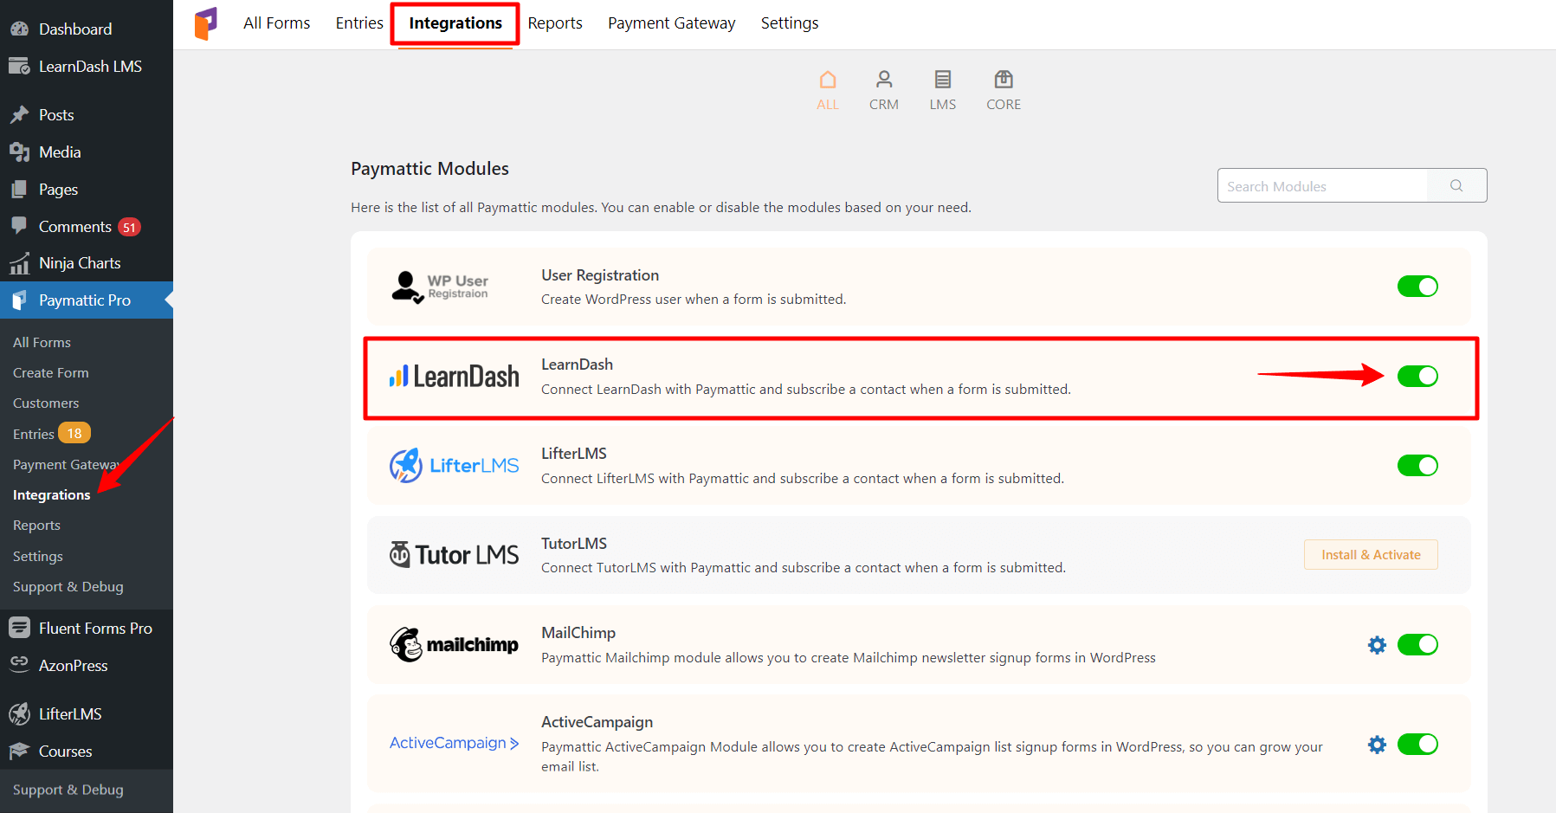Screen dimensions: 1556x813
Task: Click the Fluent Forms Pro icon
Action: point(19,628)
